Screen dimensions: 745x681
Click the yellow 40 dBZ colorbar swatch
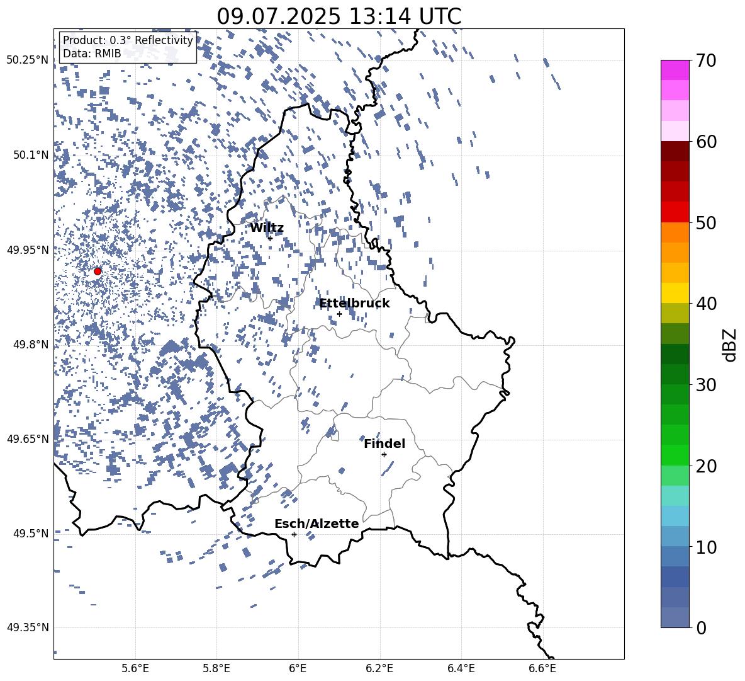(675, 293)
